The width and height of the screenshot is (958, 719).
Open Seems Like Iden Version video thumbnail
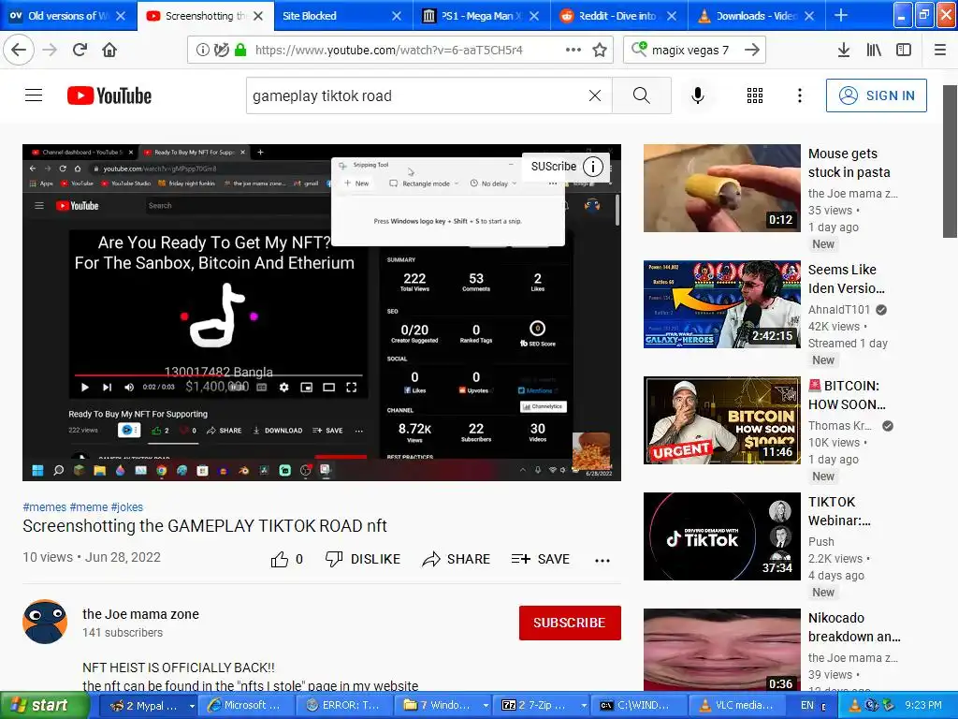(x=721, y=304)
